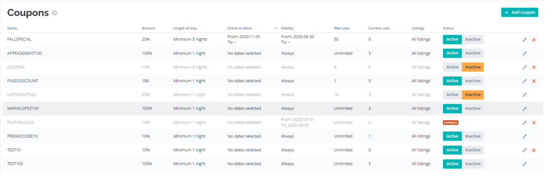Click the Listings column header
545x176 pixels.
pos(418,28)
